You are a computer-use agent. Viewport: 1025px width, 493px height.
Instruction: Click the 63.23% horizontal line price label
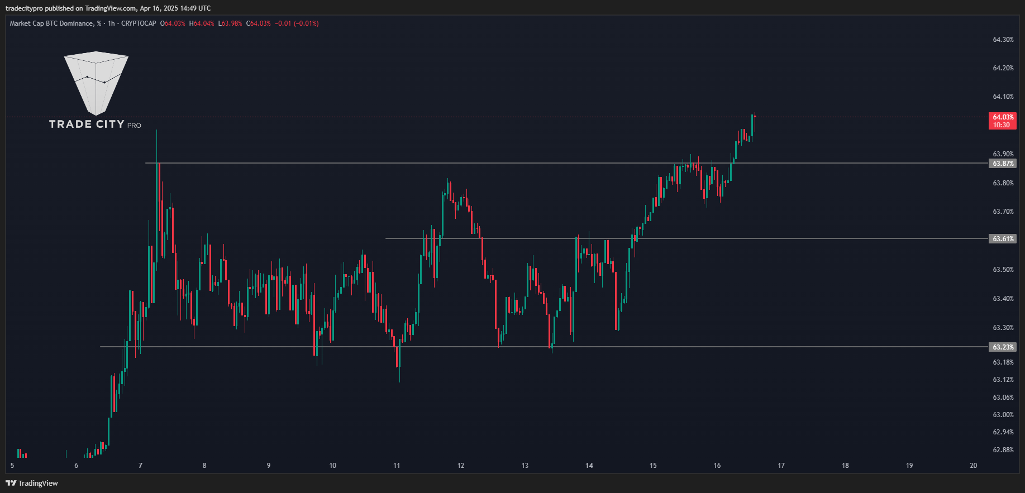click(x=1003, y=347)
